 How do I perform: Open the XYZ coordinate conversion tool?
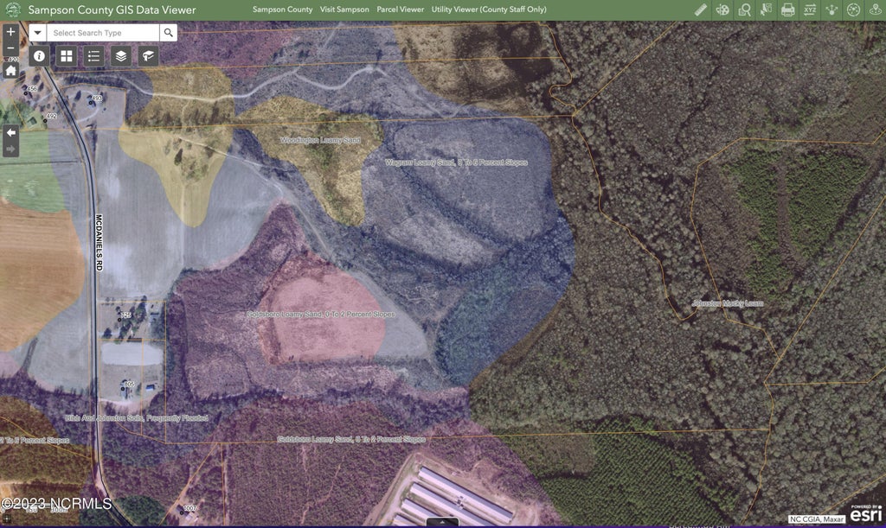pyautogui.click(x=810, y=10)
